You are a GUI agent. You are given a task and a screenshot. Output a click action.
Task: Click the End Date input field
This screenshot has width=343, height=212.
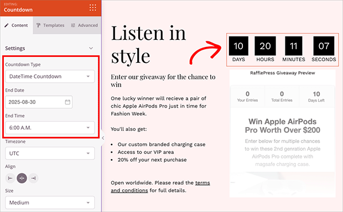coord(39,102)
